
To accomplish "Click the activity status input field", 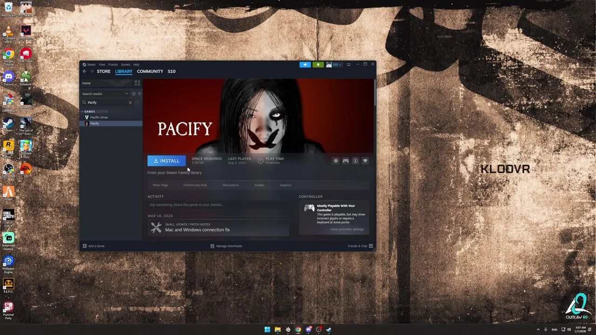I will tap(218, 205).
